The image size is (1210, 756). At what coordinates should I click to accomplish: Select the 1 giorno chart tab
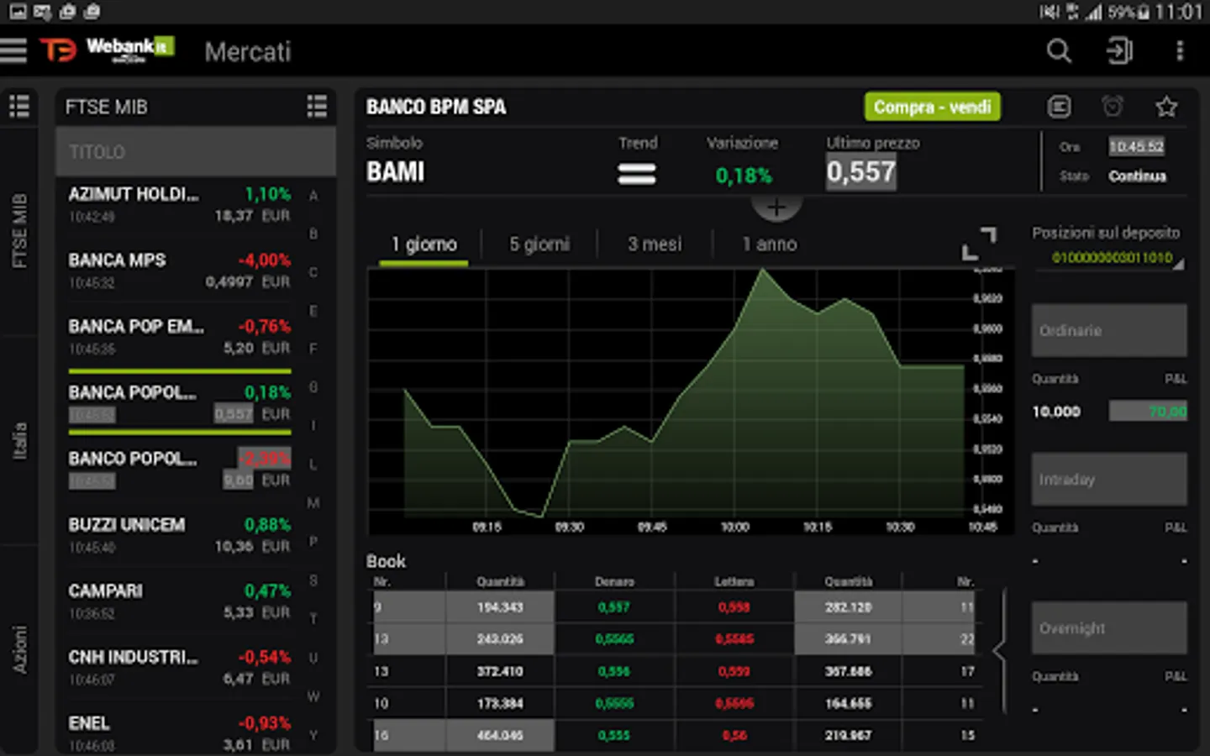pos(423,244)
